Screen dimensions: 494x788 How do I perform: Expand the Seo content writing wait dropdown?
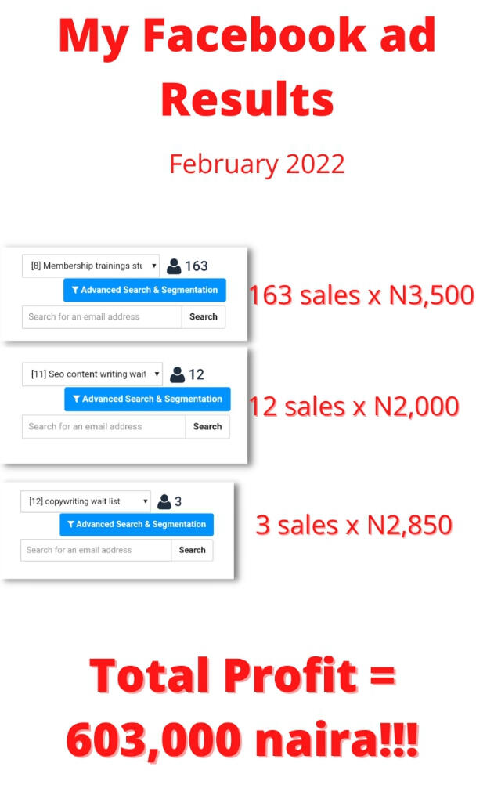(x=92, y=374)
